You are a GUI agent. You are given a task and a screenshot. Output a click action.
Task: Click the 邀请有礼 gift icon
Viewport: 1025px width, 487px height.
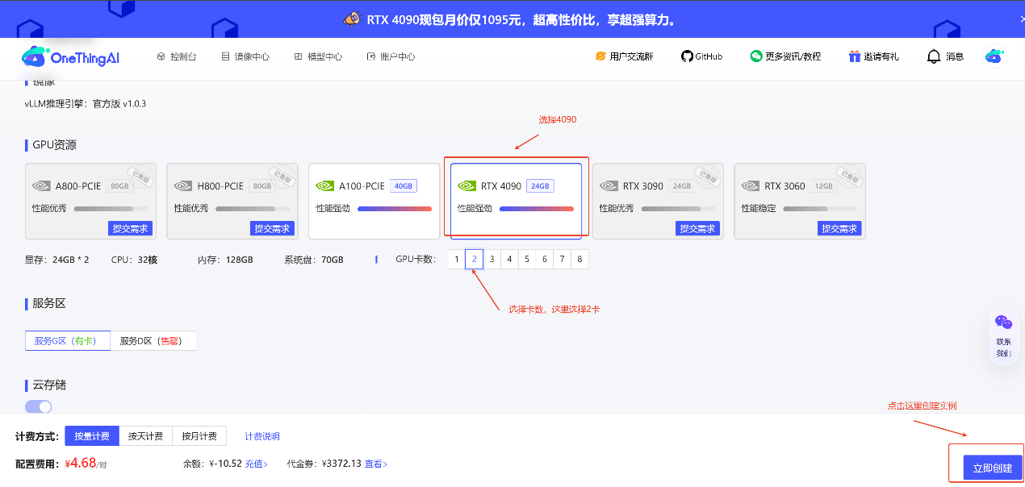855,56
